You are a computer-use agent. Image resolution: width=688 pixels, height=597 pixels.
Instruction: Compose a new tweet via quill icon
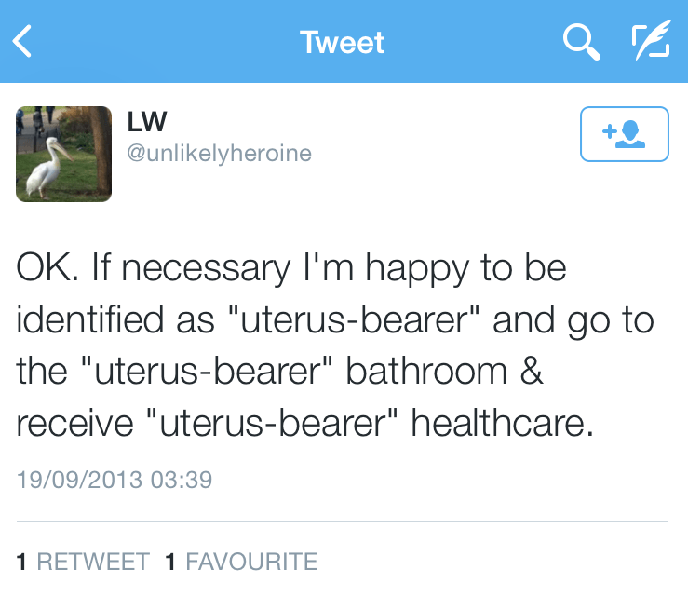coord(650,42)
